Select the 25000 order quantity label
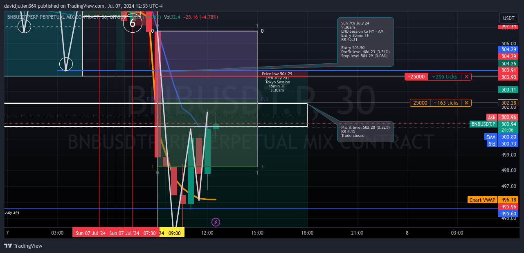Viewport: 524px width, 253px height. [x=420, y=103]
